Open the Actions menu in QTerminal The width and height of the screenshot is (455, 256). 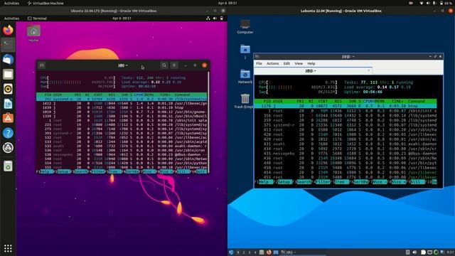coord(272,63)
